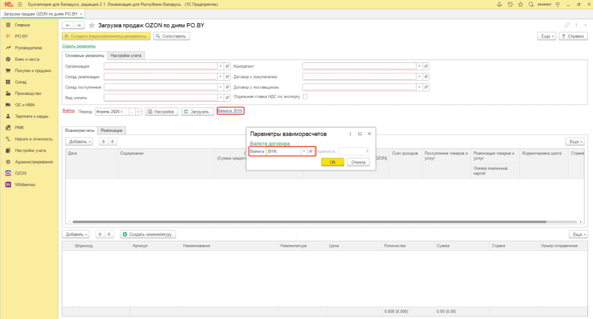Open Wildberries section in sidebar

click(25, 184)
